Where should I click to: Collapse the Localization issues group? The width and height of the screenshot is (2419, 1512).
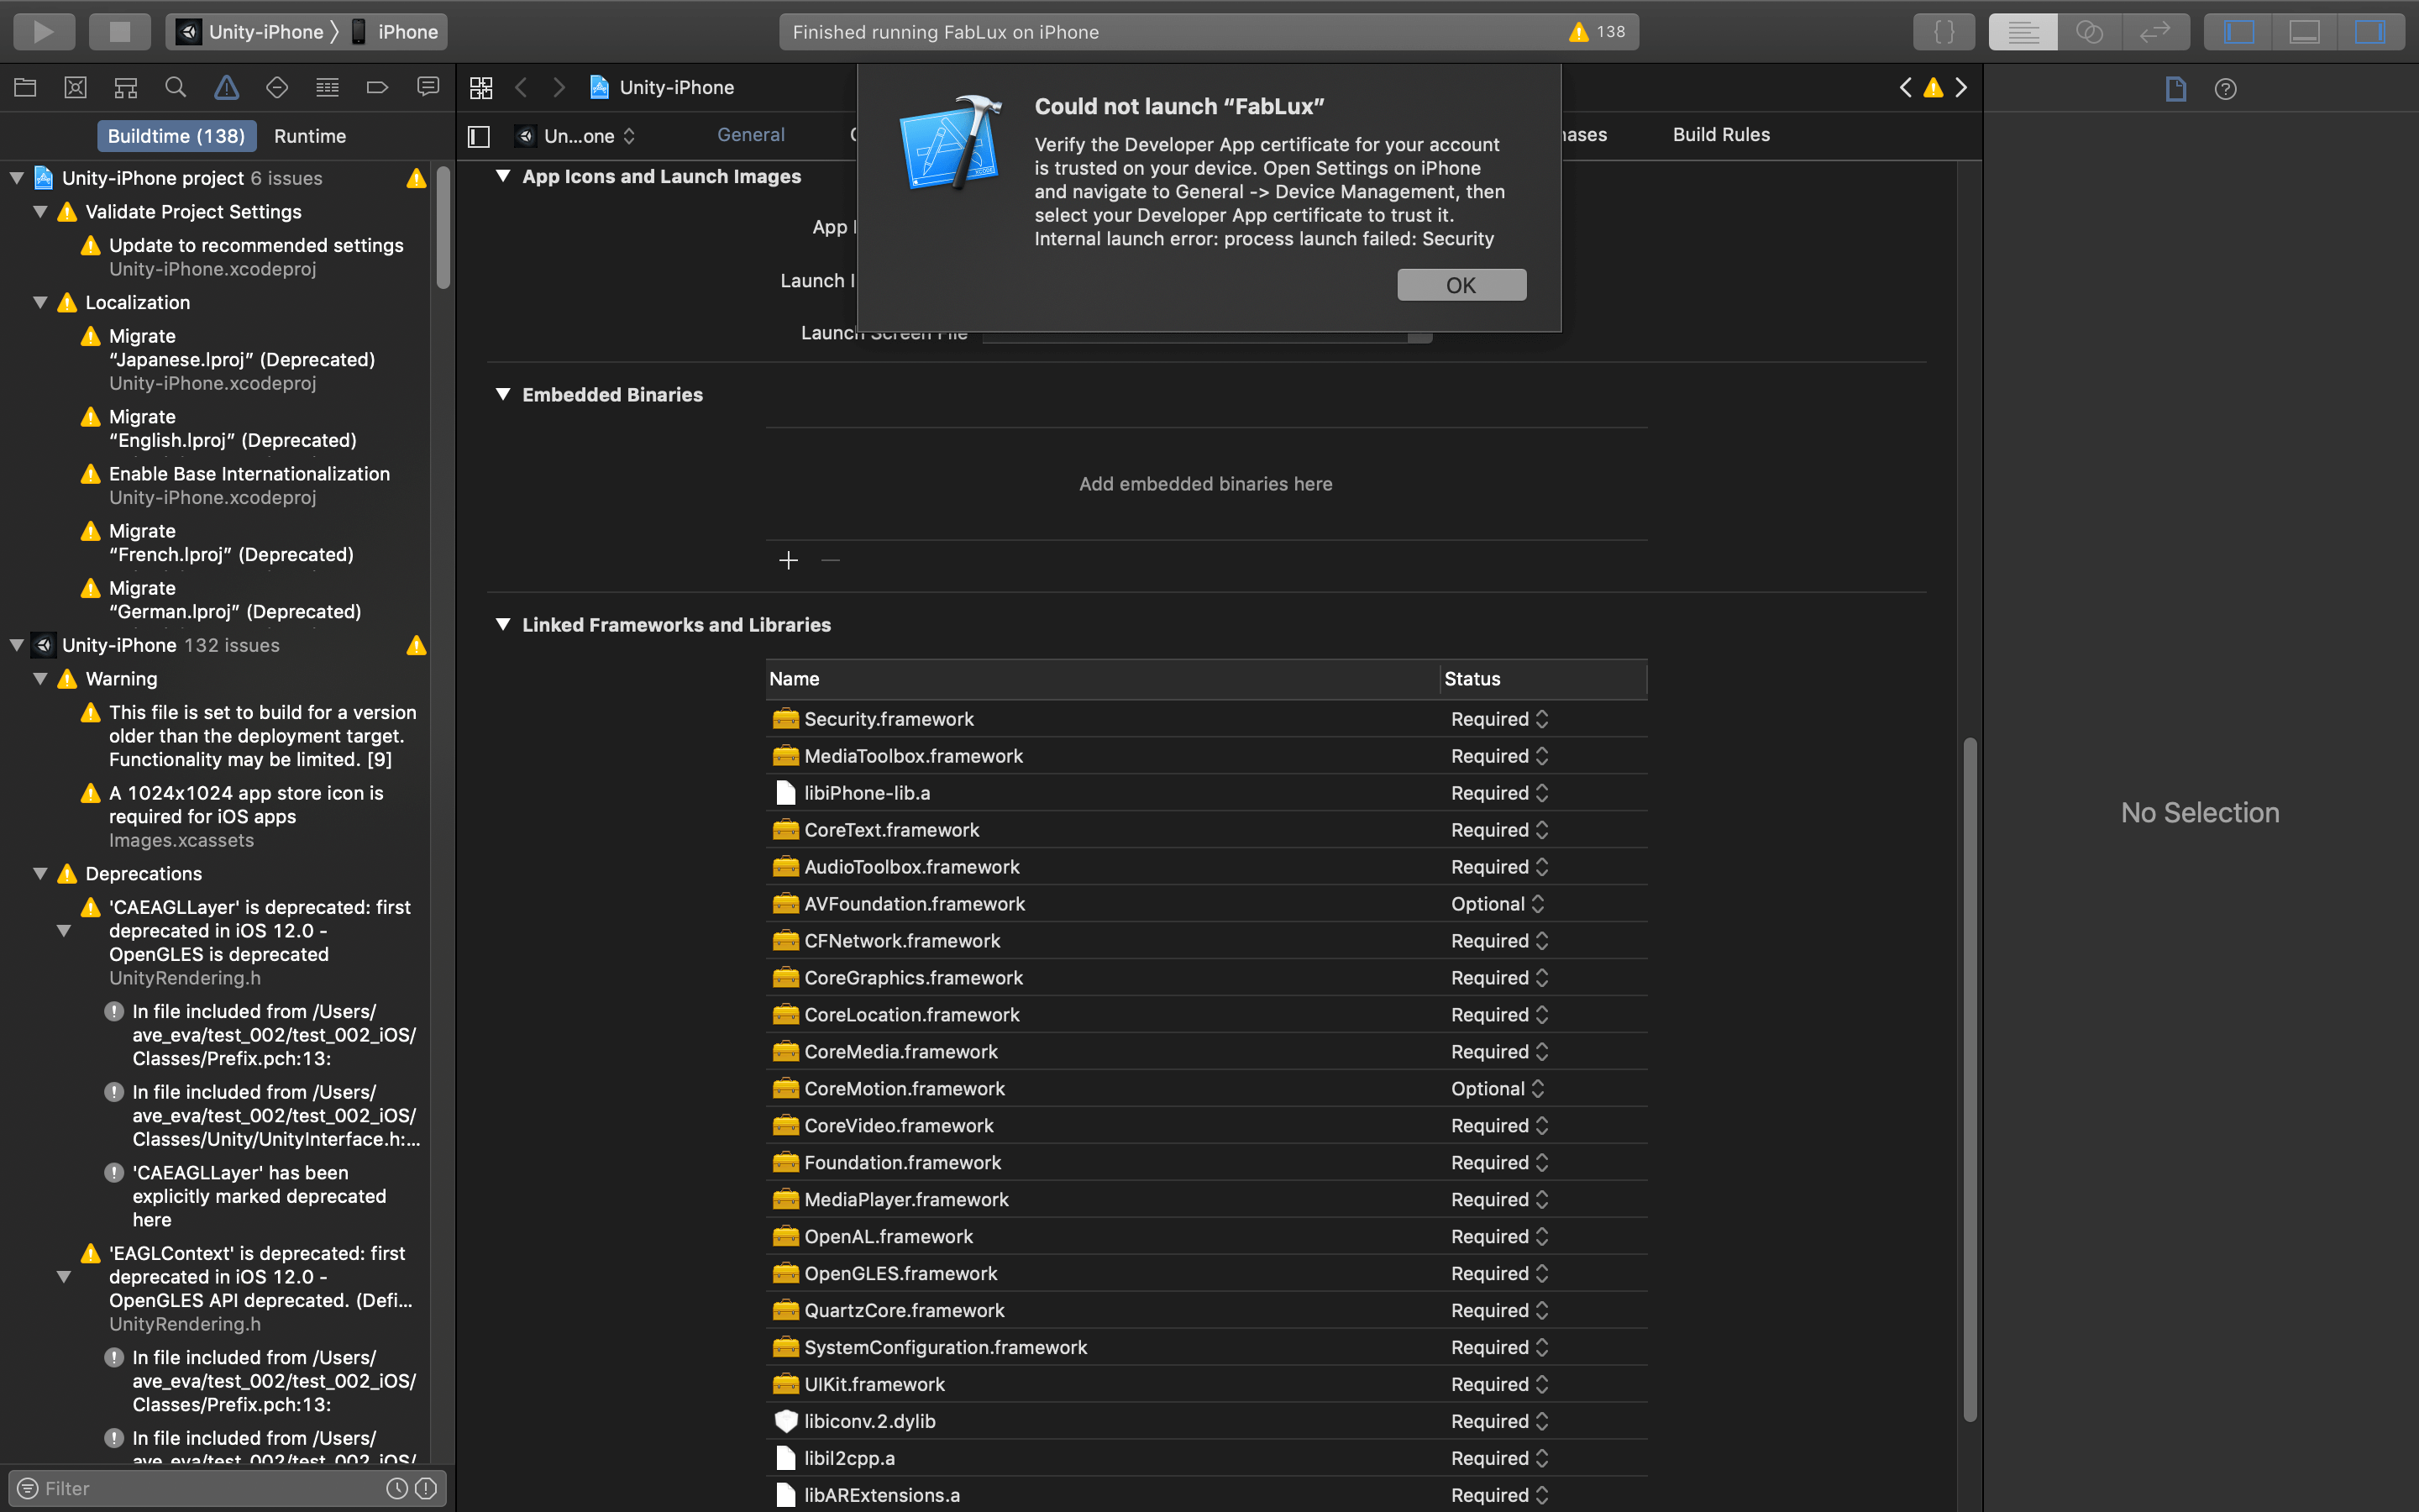tap(41, 302)
